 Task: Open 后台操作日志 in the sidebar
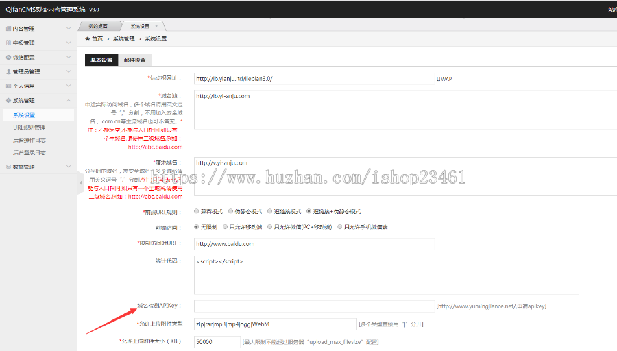pyautogui.click(x=29, y=140)
